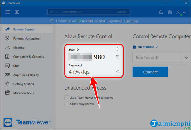This screenshot has height=130, width=191.
Task: Click connection mode arrows in top search bar
Action: pyautogui.click(x=52, y=12)
